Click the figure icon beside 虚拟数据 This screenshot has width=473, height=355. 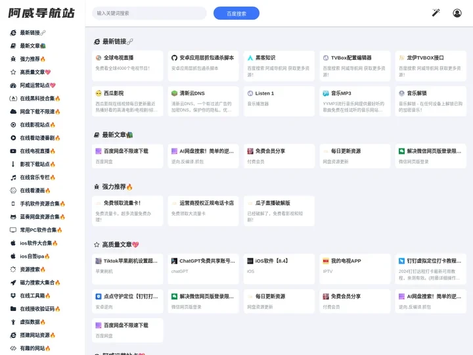point(13,322)
